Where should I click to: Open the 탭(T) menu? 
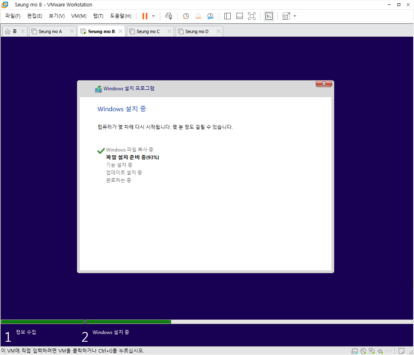(98, 16)
